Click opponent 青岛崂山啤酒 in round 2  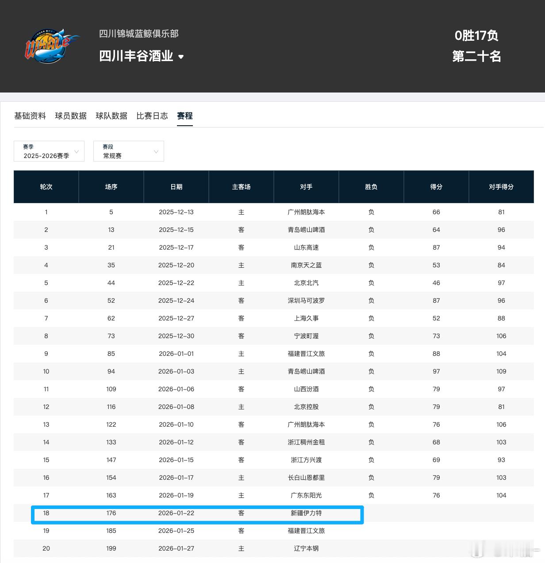tap(306, 230)
